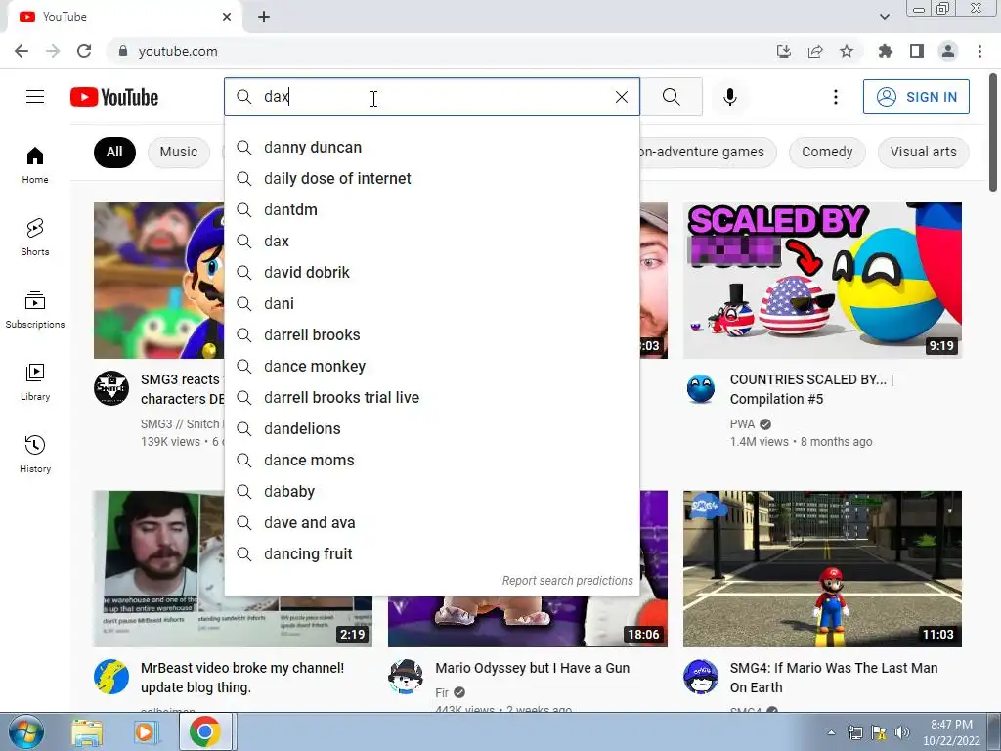Viewport: 1001px width, 751px height.
Task: Show hidden system tray icons
Action: pyautogui.click(x=831, y=732)
